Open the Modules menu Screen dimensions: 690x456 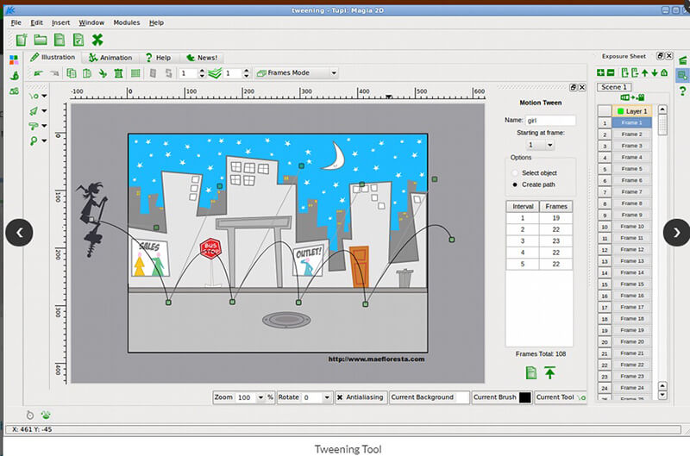pyautogui.click(x=126, y=22)
